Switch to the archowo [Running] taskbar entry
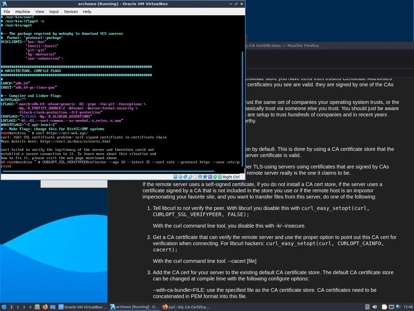Screen dimensions: 414x311 coord(135,307)
